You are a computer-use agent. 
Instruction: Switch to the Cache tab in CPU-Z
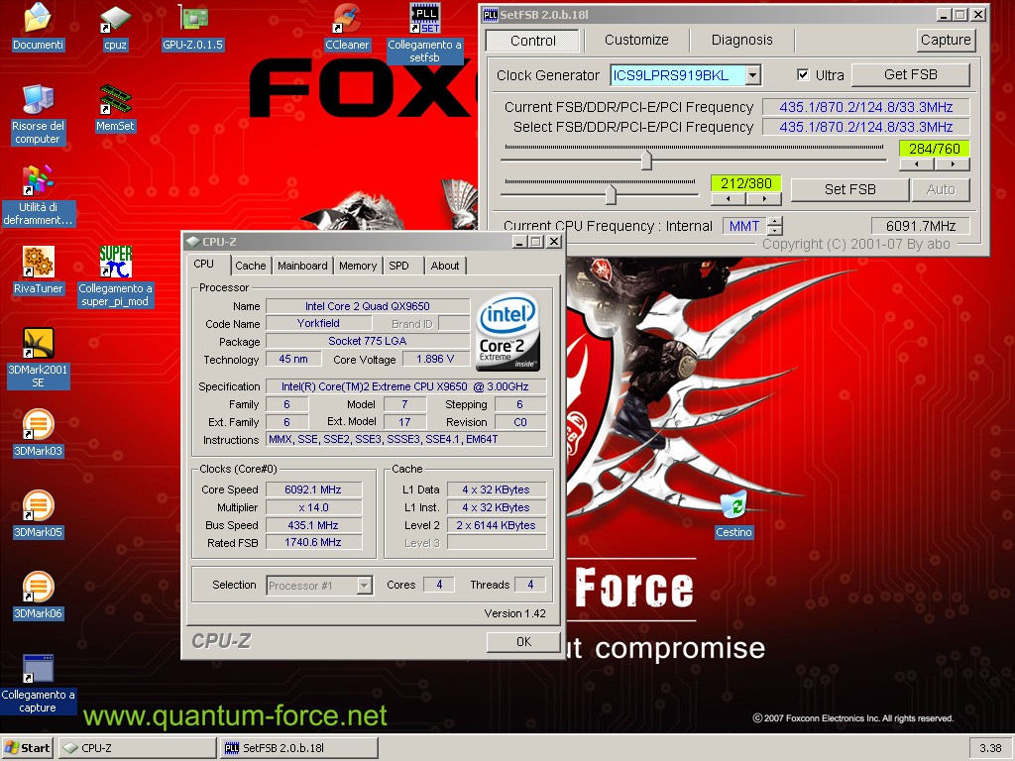[251, 266]
